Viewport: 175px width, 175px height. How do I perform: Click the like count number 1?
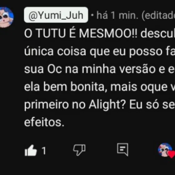coord(44,151)
